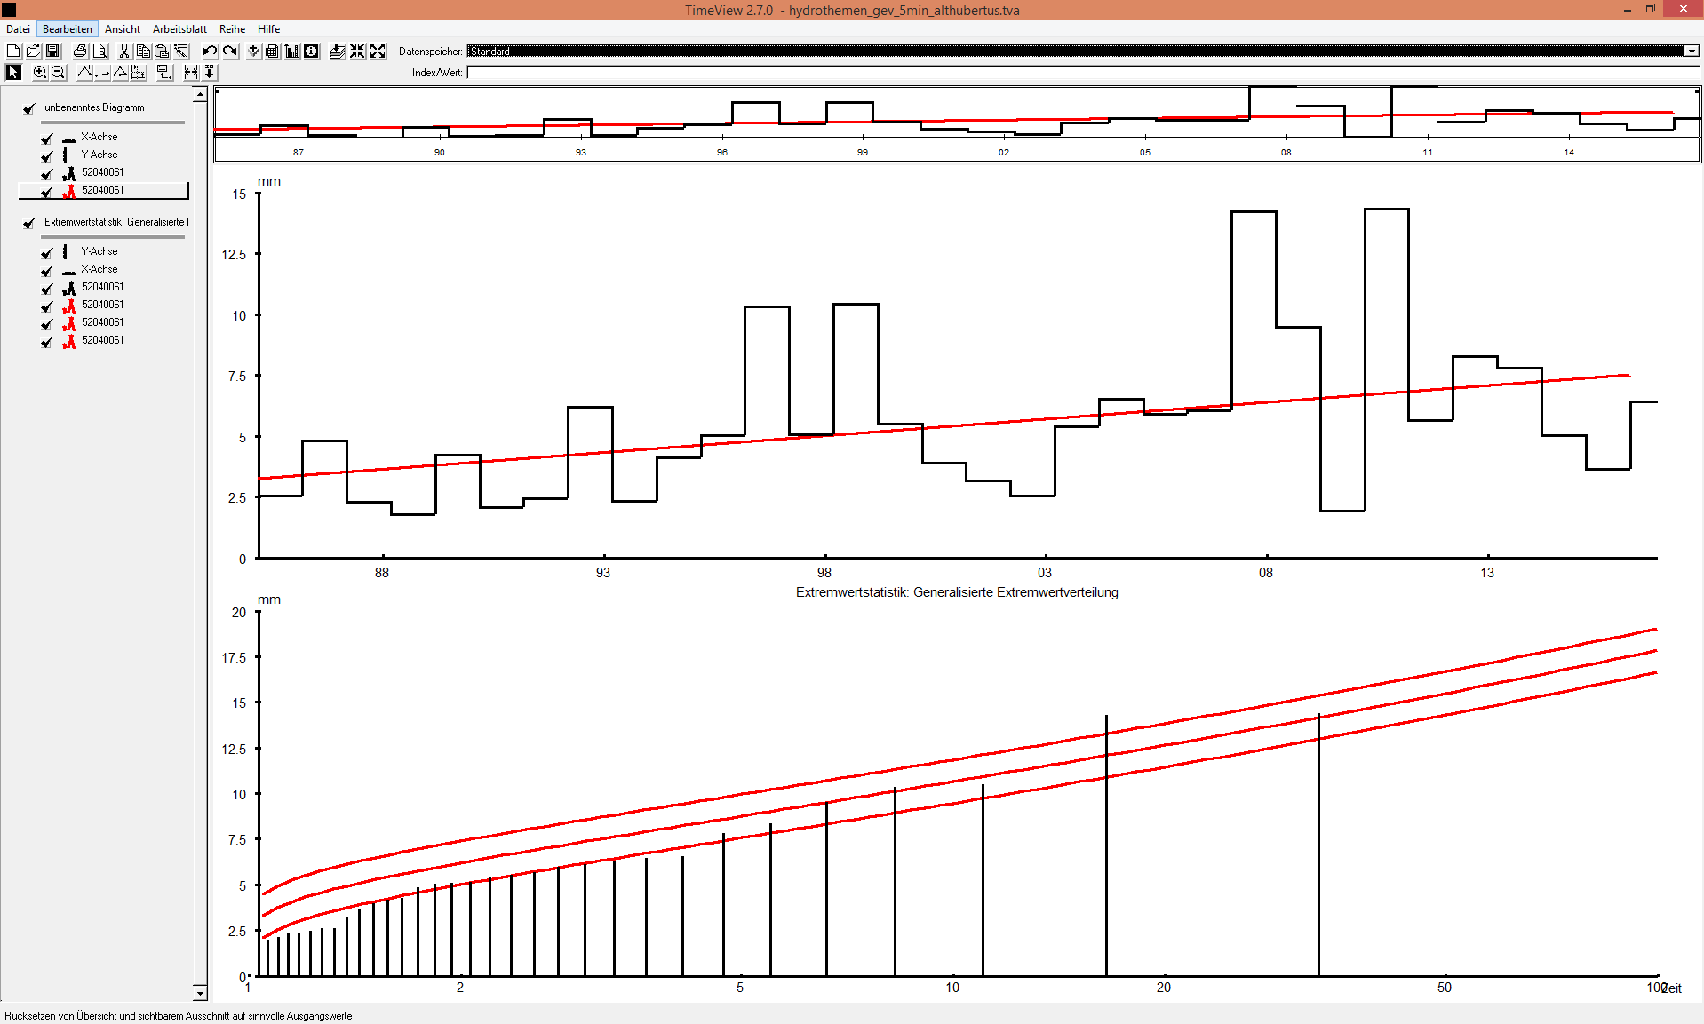Click the Copy icon
The image size is (1704, 1024).
point(143,52)
